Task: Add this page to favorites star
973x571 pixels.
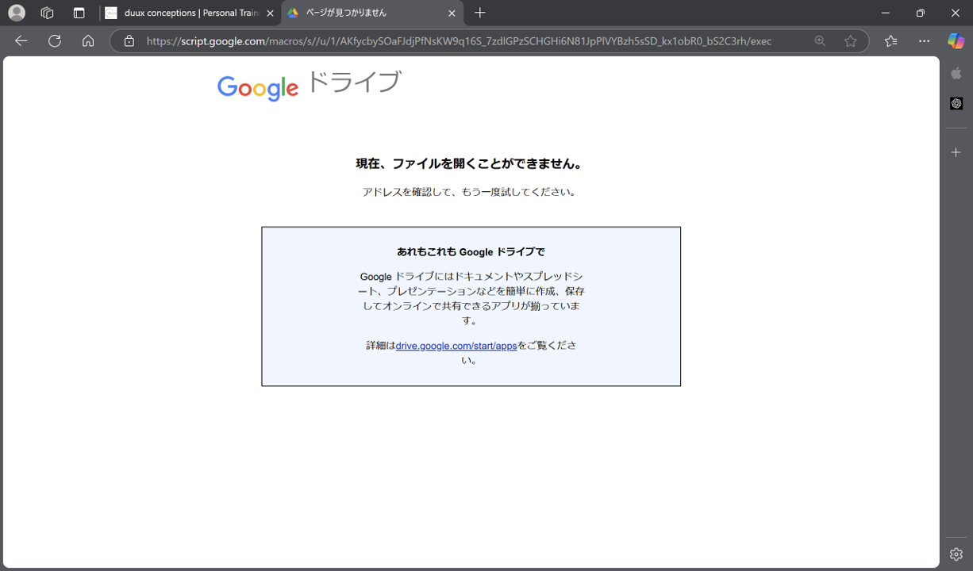Action: pyautogui.click(x=851, y=41)
